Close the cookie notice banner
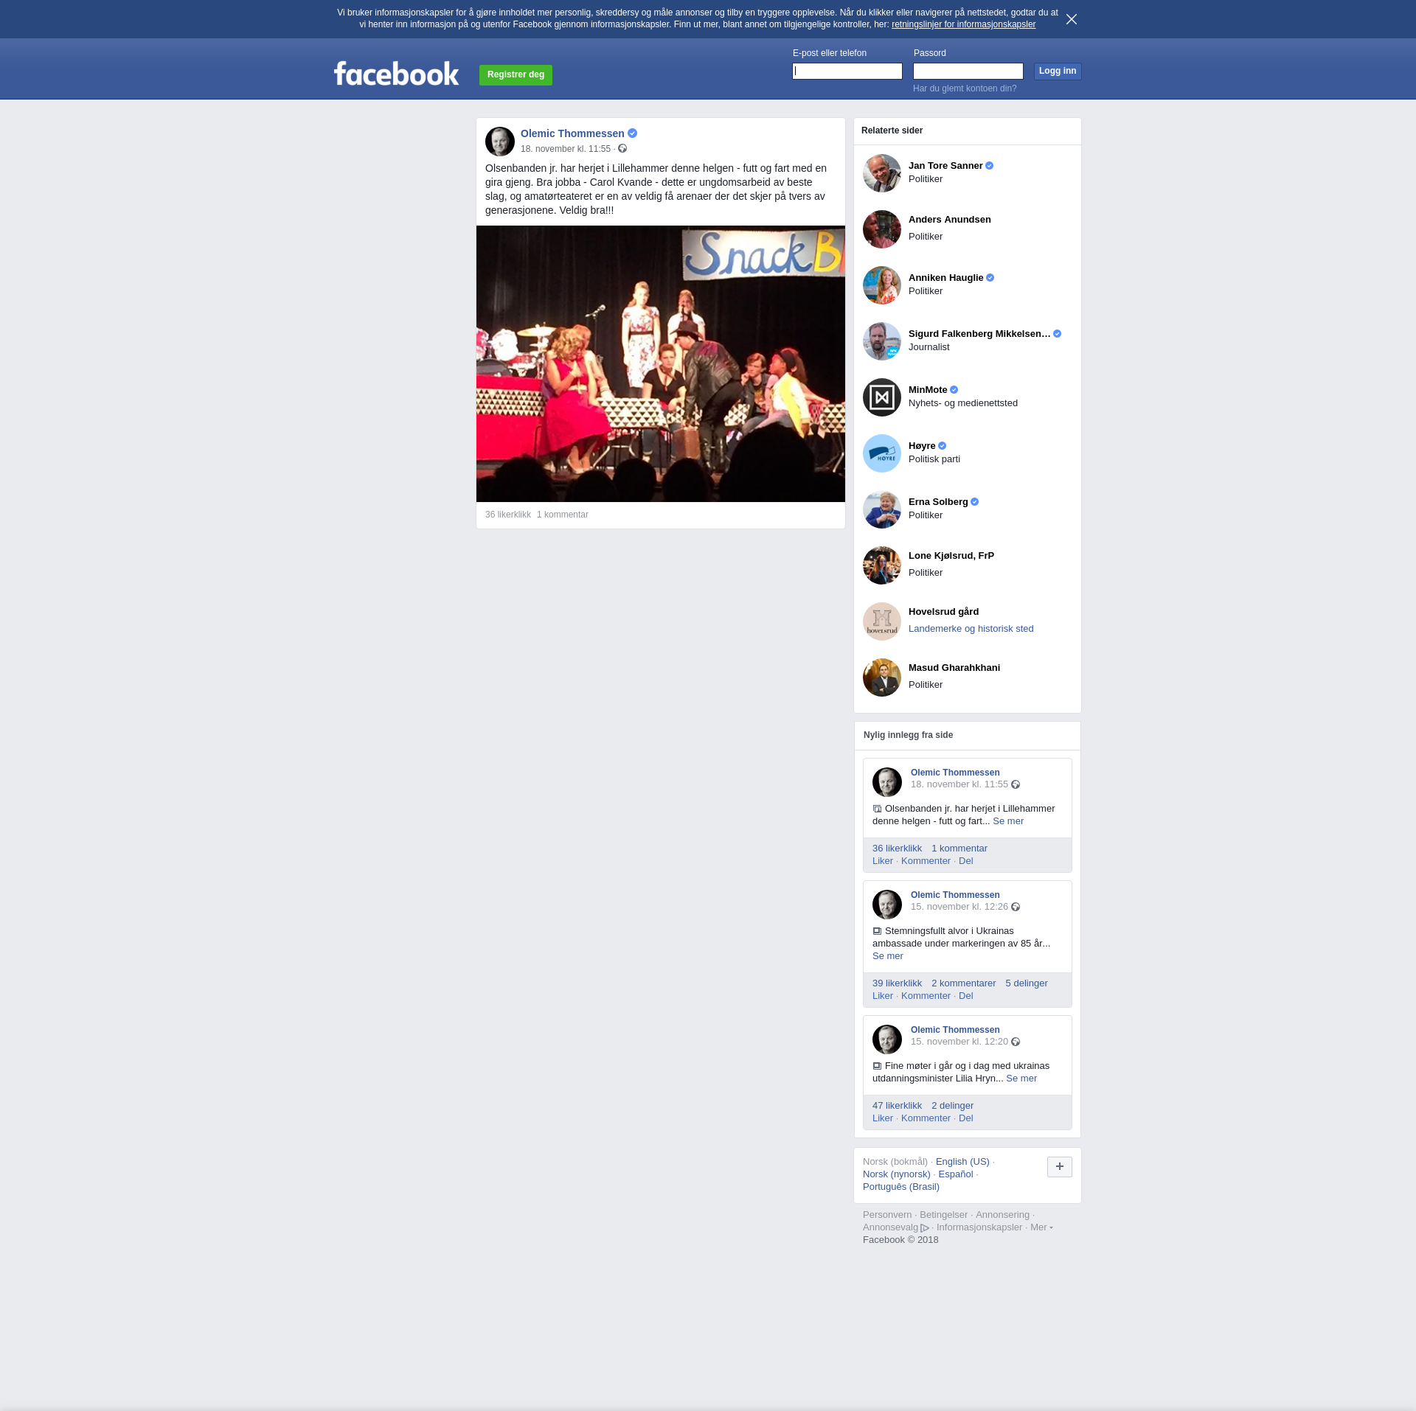The height and width of the screenshot is (1411, 1416). pos(1071,19)
